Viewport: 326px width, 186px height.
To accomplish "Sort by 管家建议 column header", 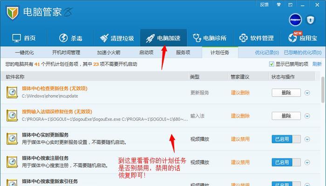I will coord(240,77).
